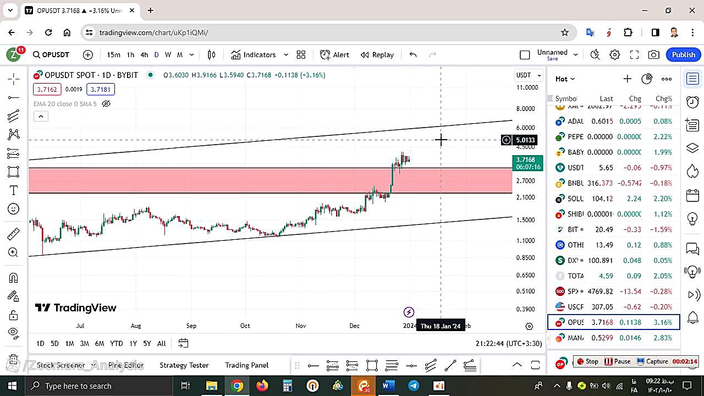Image resolution: width=704 pixels, height=396 pixels.
Task: Switch to the weekly W timeframe
Action: tap(168, 54)
